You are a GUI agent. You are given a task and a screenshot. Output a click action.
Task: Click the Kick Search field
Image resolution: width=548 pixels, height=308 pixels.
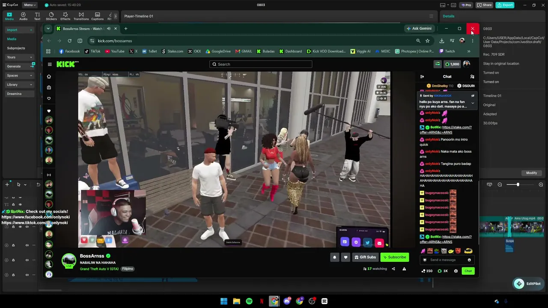point(261,64)
